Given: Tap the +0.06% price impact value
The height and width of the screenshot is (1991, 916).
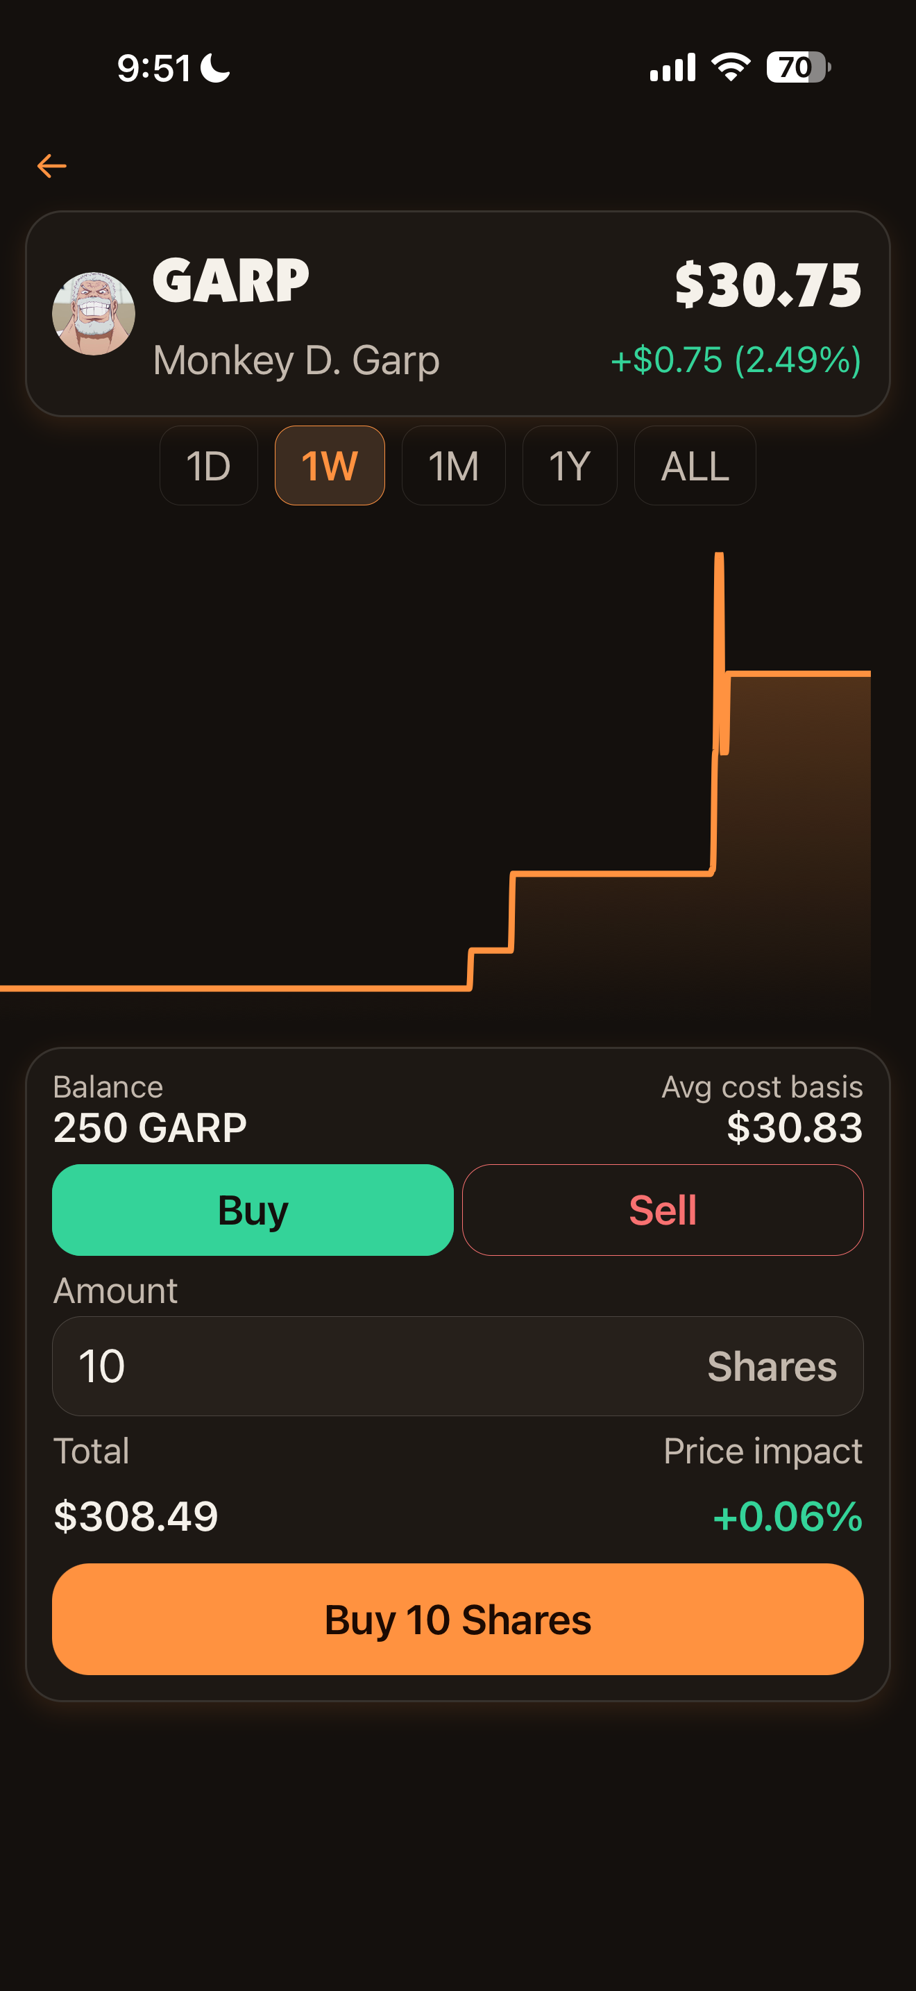Looking at the screenshot, I should click(x=787, y=1516).
